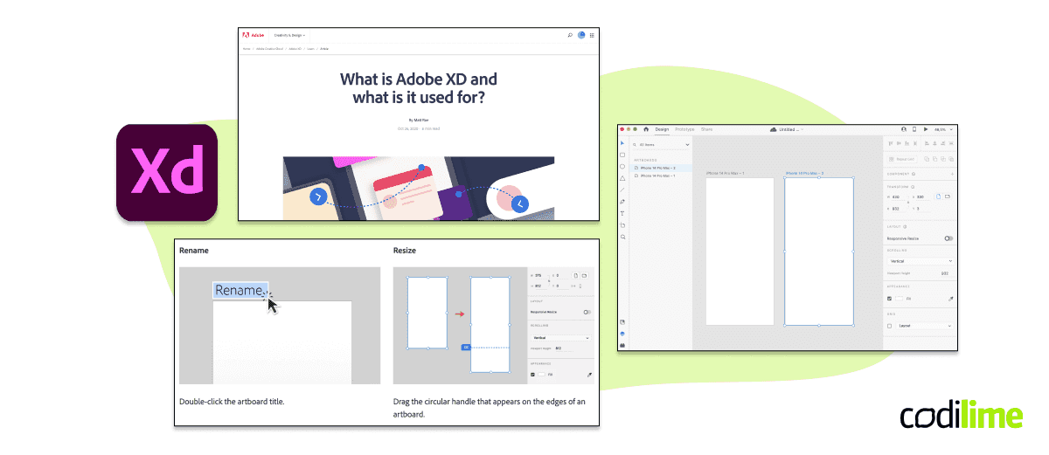This screenshot has width=1049, height=455.
Task: Select the Zoom magnifier tool in XD
Action: click(622, 237)
